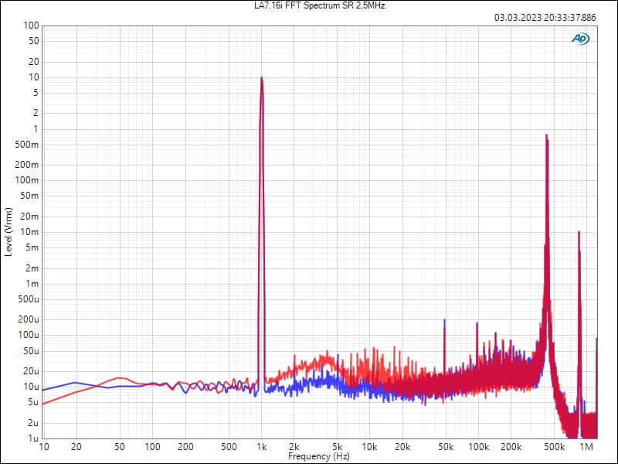Click the 1k tick label on frequency axis
Screen dimensions: 618x464
click(x=262, y=447)
